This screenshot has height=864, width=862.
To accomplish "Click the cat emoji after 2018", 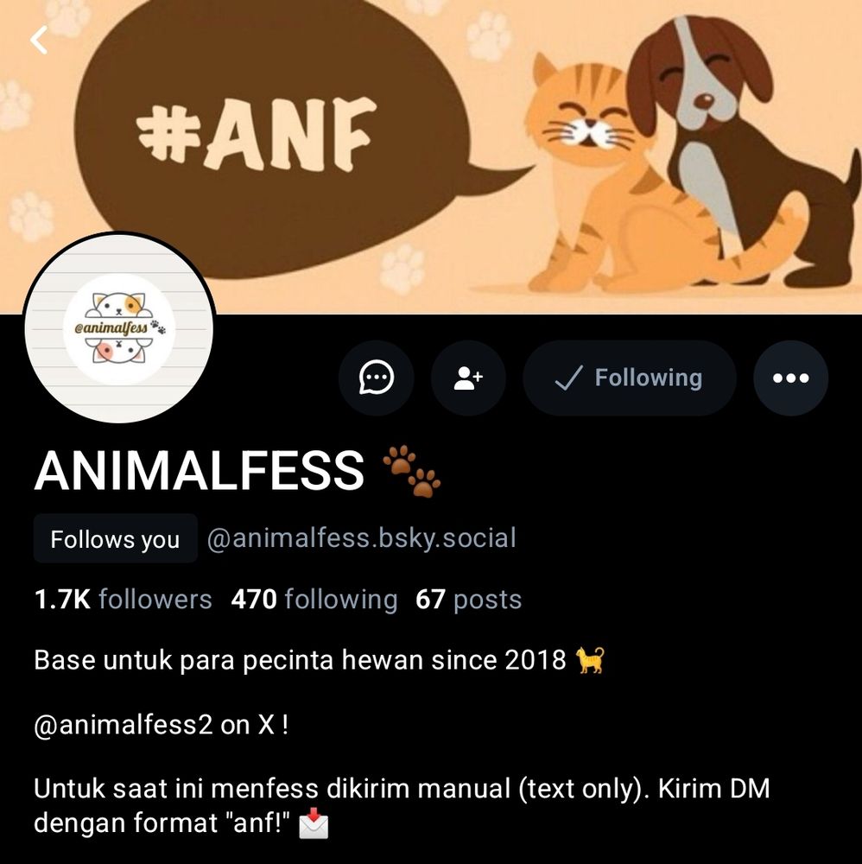I will [589, 660].
